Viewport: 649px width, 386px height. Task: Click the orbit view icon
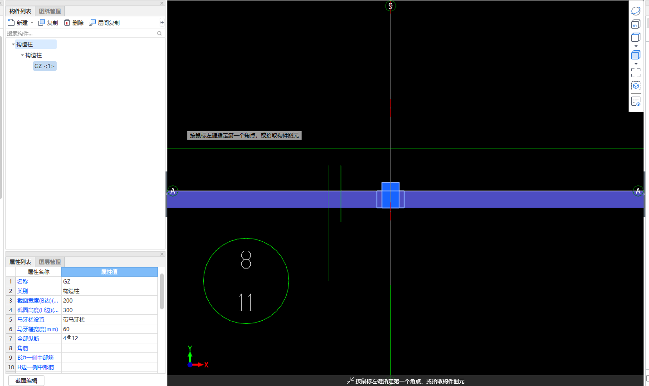(636, 11)
